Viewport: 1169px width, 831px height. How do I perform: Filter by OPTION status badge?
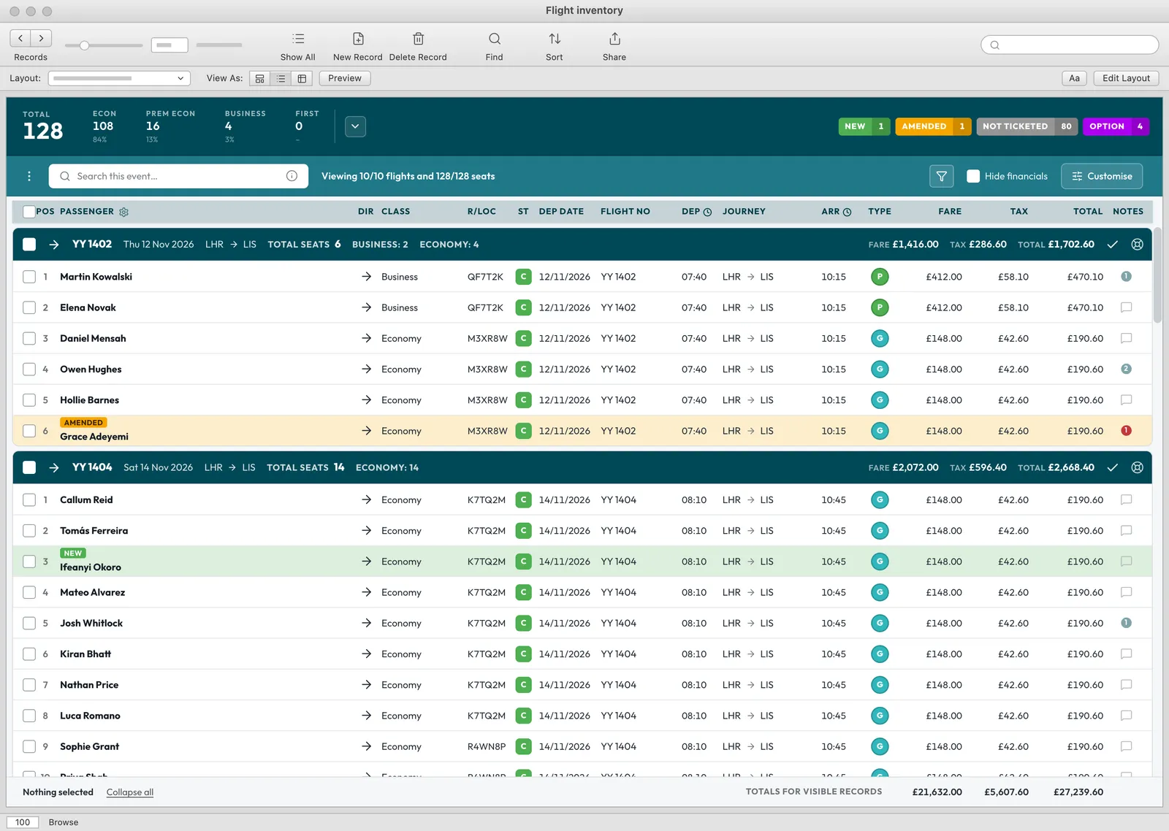(1116, 126)
